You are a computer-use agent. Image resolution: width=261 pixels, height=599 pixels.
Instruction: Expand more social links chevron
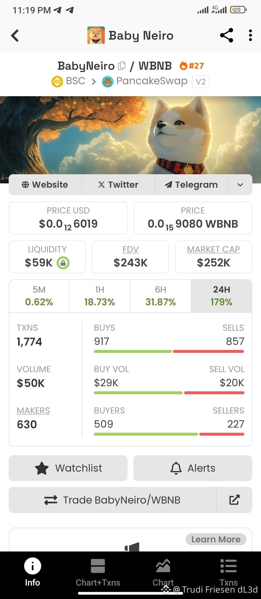(x=240, y=185)
